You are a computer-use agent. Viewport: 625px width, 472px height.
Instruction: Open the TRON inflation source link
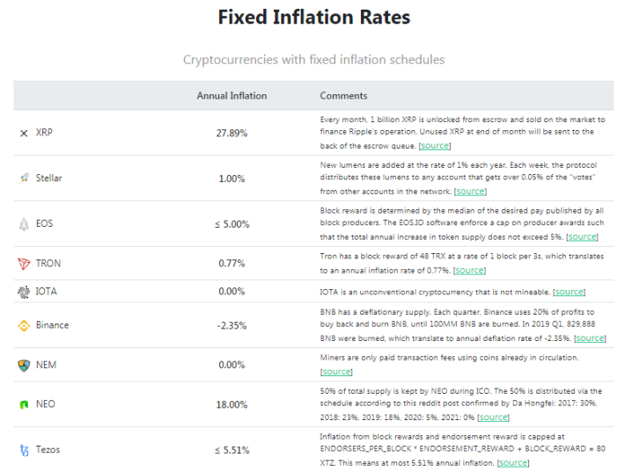[x=469, y=270]
